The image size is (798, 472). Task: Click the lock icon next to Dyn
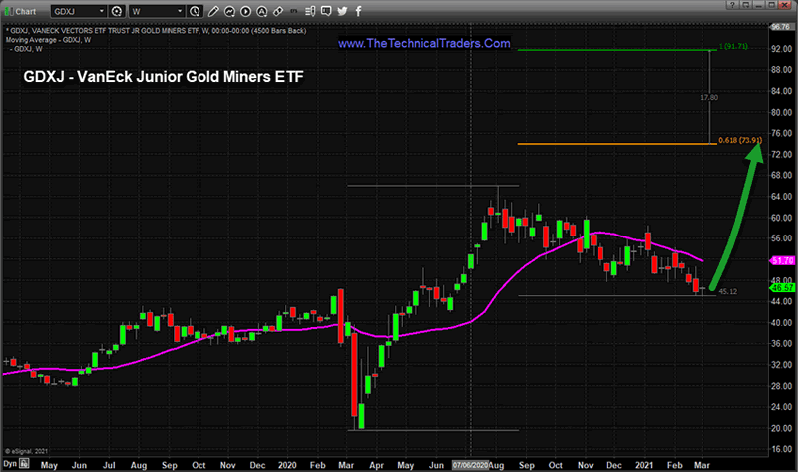(x=24, y=463)
